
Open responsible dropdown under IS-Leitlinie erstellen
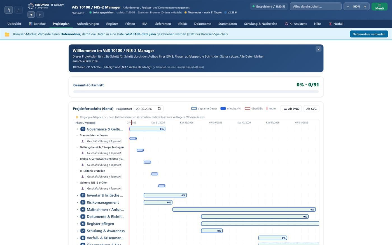[103, 177]
